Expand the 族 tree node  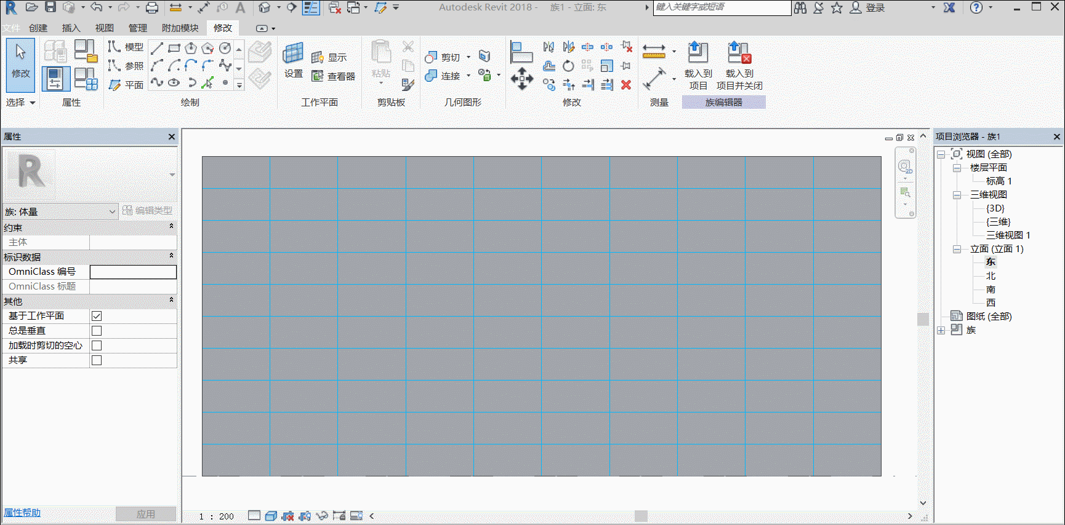point(941,330)
